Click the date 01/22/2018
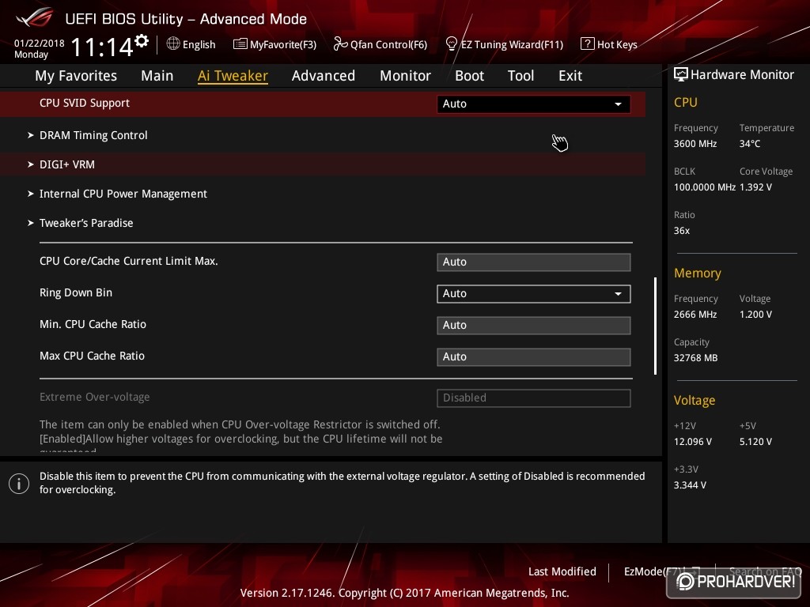810x607 pixels. tap(40, 43)
